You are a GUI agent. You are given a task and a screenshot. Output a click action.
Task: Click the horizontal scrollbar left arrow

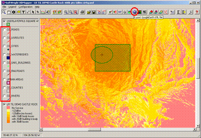point(41,129)
